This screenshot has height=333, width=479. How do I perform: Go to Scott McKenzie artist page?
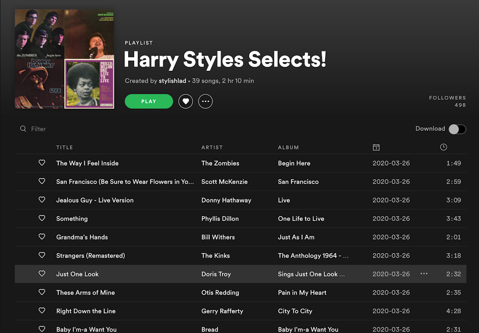point(225,182)
